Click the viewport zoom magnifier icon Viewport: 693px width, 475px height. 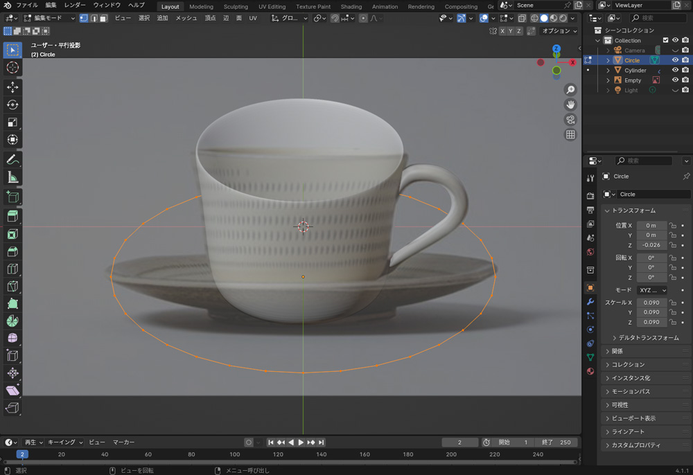click(x=570, y=90)
